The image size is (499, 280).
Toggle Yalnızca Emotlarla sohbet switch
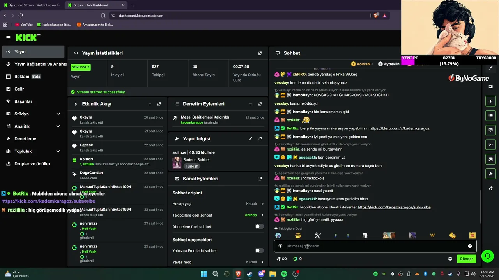coord(259,251)
